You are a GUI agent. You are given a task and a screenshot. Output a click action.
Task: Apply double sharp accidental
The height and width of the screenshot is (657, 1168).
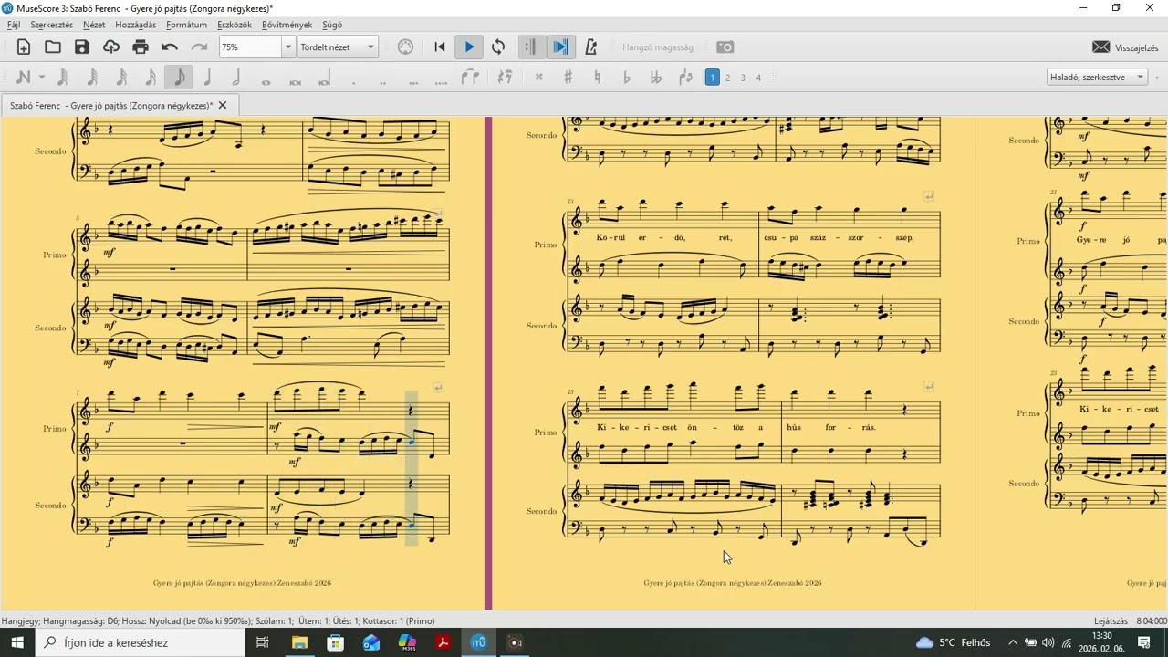(539, 78)
